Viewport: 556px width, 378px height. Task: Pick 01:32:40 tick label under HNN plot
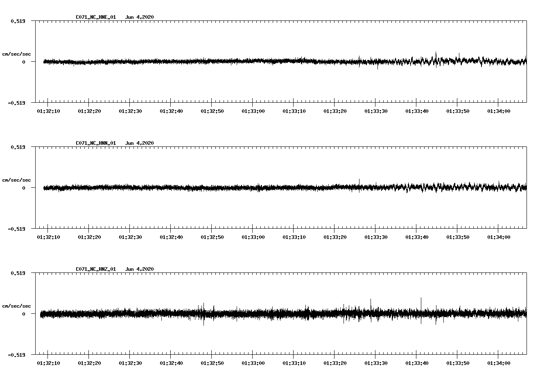(x=171, y=237)
